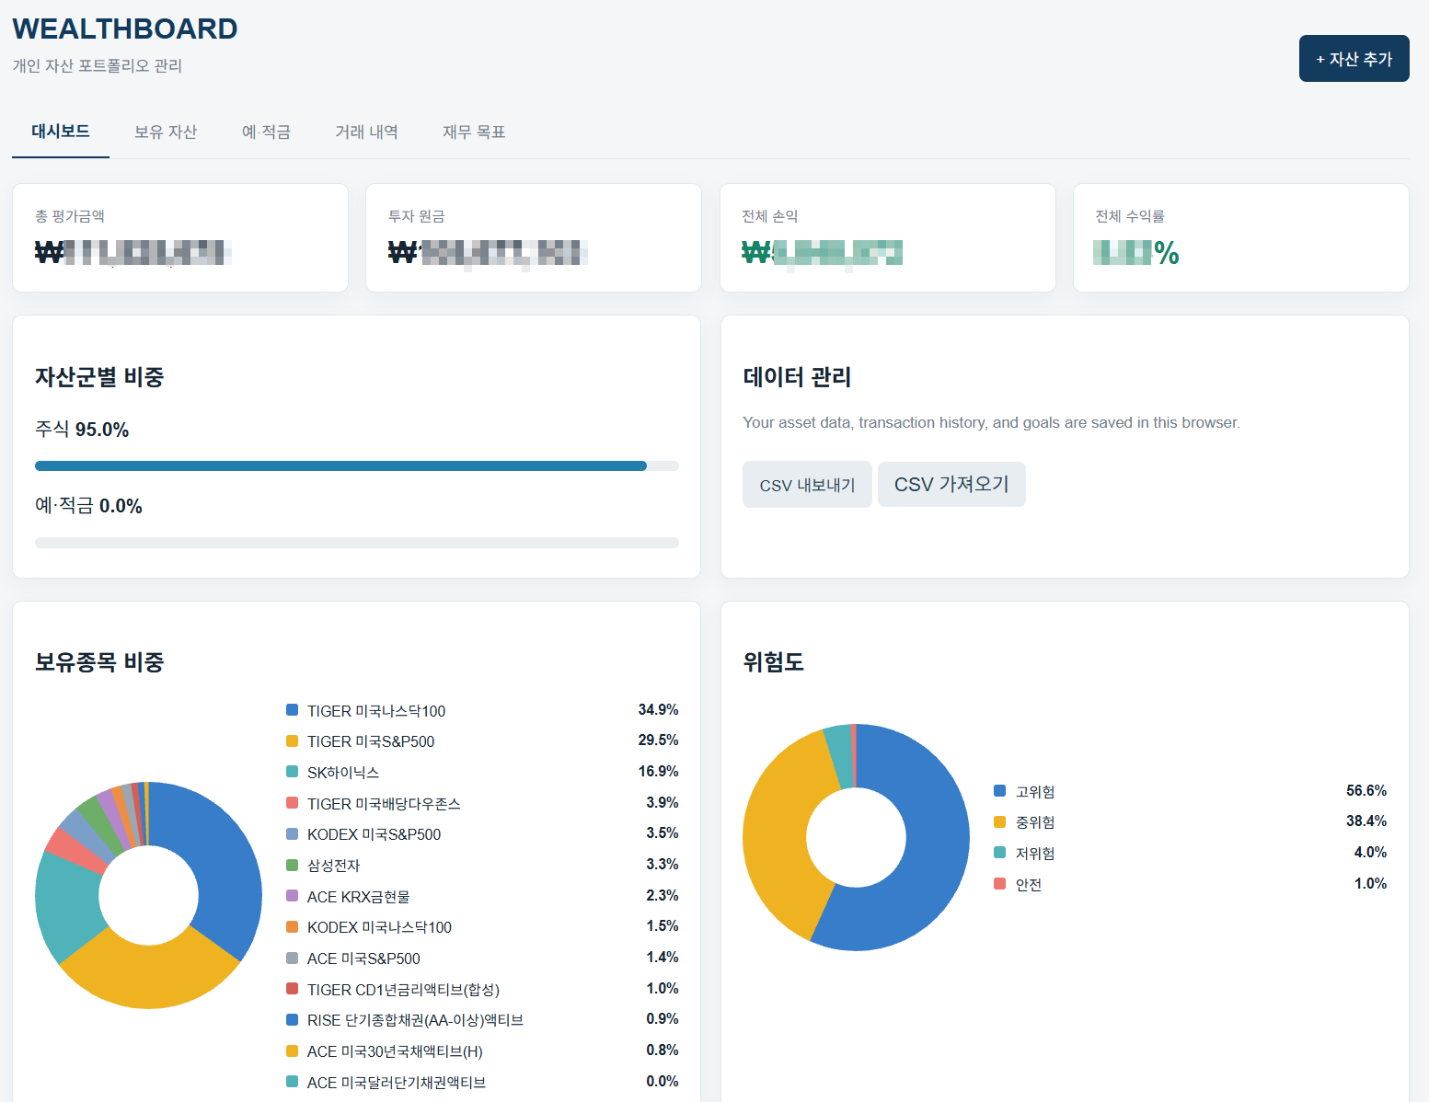This screenshot has width=1429, height=1102.
Task: Click teal swatch for SK하이닉스
Action: 292,772
